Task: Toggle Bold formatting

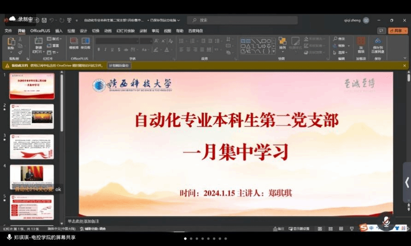Action: pyautogui.click(x=99, y=50)
